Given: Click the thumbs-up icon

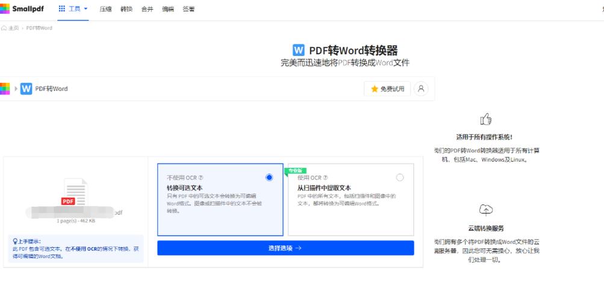Looking at the screenshot, I should 486,119.
